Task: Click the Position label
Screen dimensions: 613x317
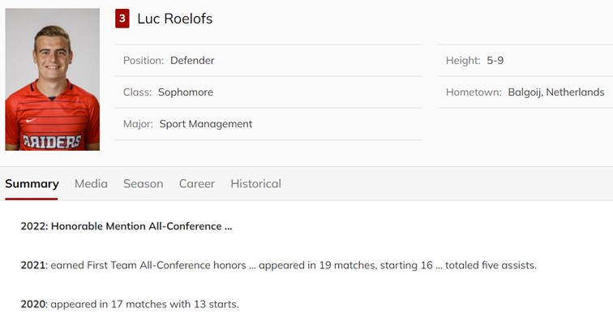Action: tap(144, 61)
